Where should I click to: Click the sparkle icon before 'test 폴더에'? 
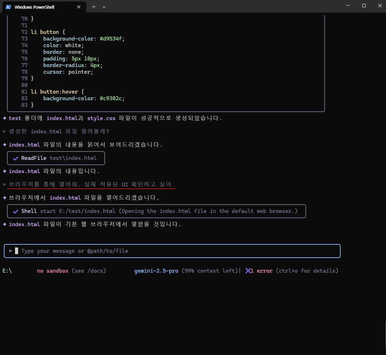click(5, 118)
